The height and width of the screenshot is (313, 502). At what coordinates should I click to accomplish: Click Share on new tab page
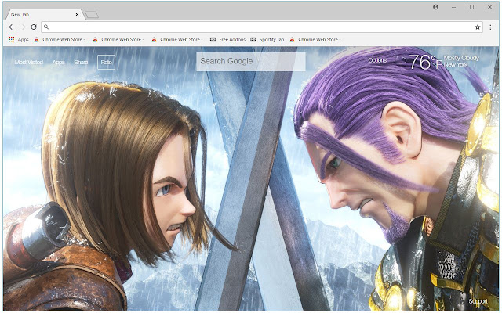81,63
